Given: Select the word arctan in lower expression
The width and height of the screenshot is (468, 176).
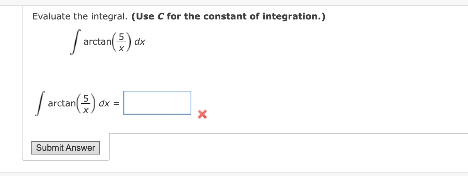Looking at the screenshot, I should point(62,103).
